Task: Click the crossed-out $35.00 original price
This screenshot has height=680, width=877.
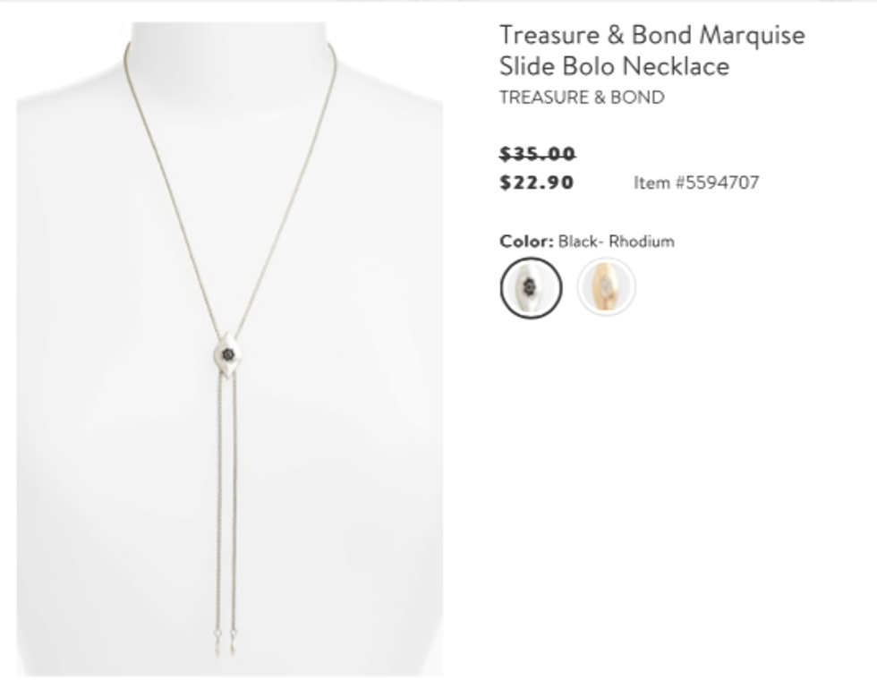Action: tap(538, 153)
